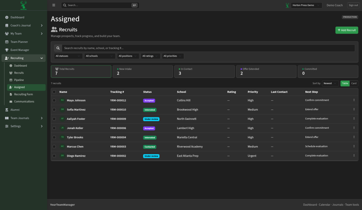This screenshot has width=362, height=210.
Task: Click the Add Recruit button
Action: [346, 30]
